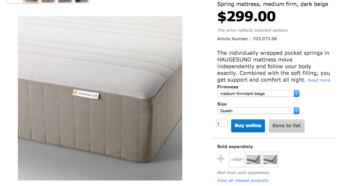Focus the quantity input field
This screenshot has width=364, height=186.
(222, 123)
